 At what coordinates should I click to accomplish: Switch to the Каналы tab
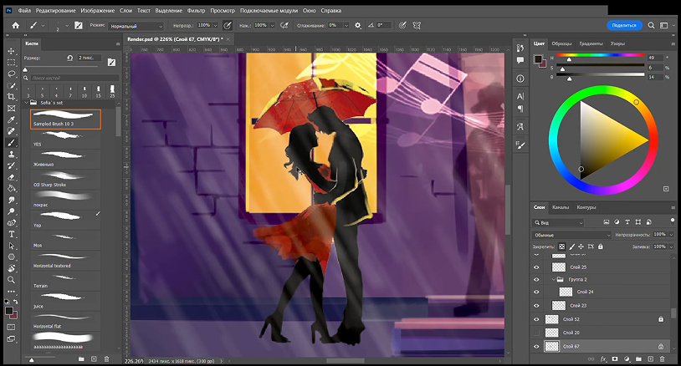561,207
